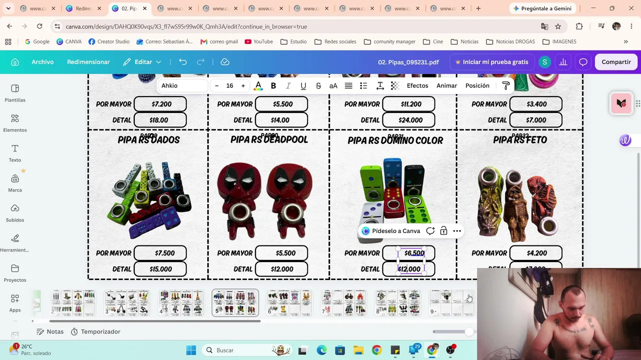Toggle underline formatting

(303, 86)
